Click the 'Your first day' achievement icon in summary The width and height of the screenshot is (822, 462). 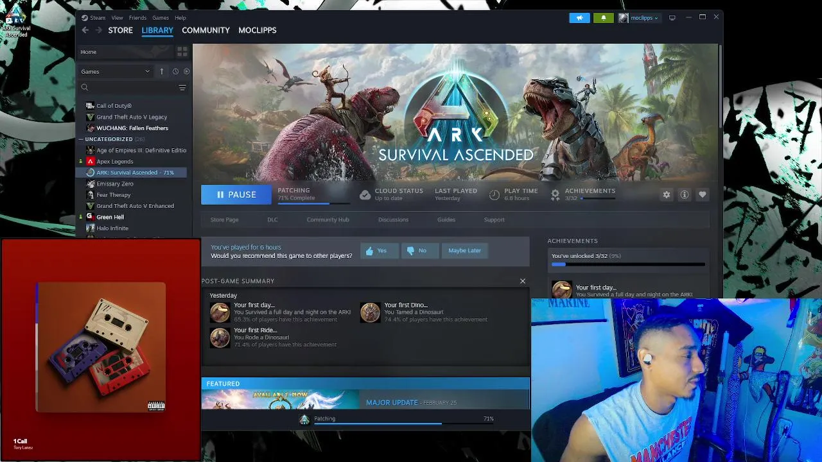[220, 312]
